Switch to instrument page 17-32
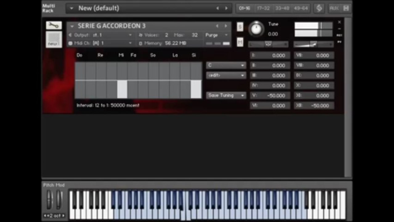This screenshot has height=222, width=394. point(263,8)
